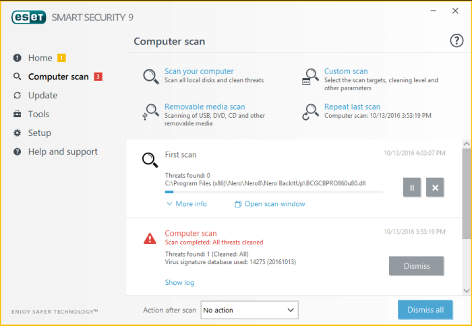This screenshot has width=472, height=326.
Task: Click the Tools briefcase icon in sidebar
Action: coord(17,114)
